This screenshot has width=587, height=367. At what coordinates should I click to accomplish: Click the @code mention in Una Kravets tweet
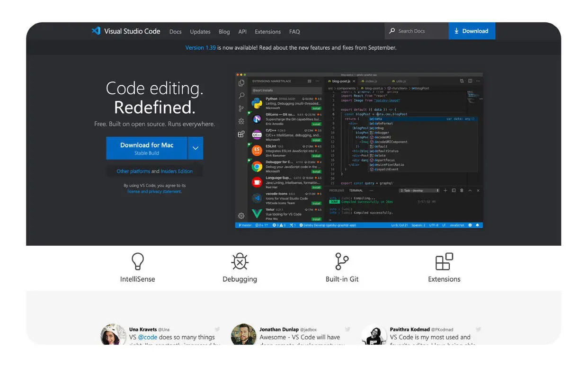(148, 337)
